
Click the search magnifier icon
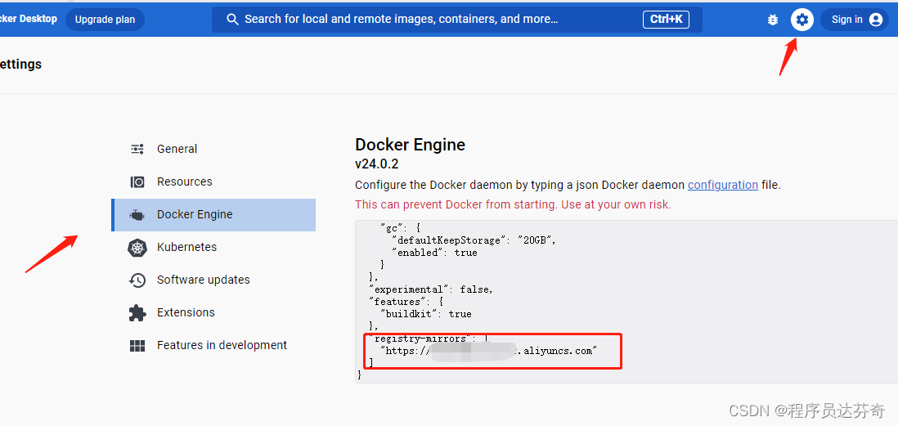(232, 20)
